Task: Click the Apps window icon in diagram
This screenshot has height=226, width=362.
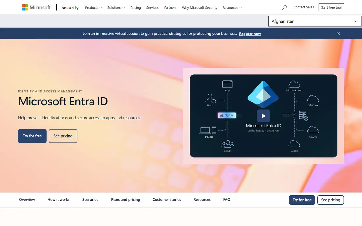Action: [227, 84]
